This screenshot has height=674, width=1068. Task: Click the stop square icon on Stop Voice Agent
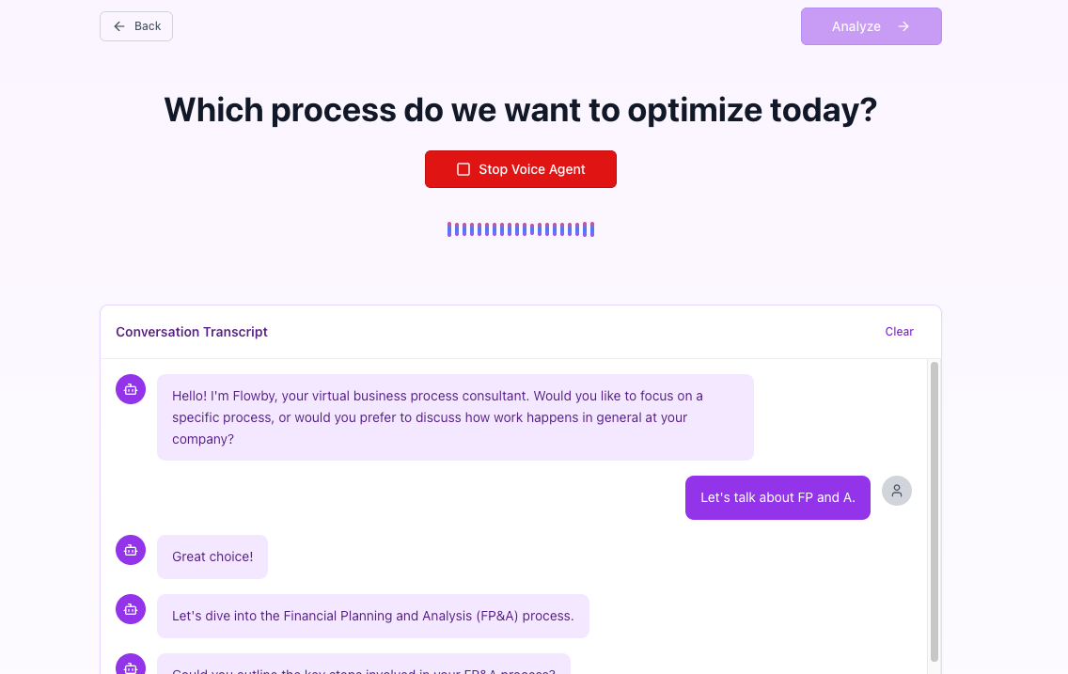pos(463,169)
